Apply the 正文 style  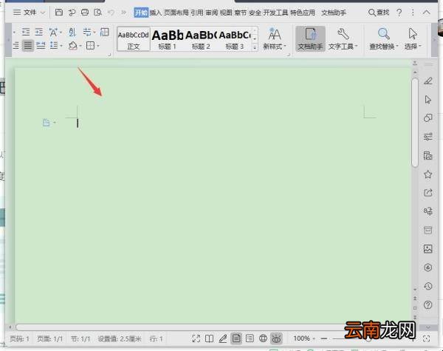pyautogui.click(x=134, y=39)
